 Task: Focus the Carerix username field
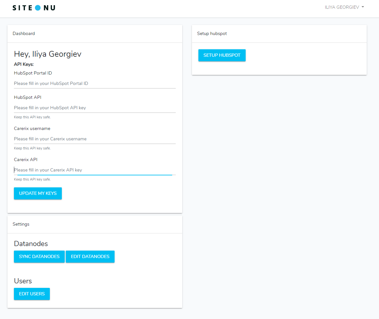coord(95,139)
